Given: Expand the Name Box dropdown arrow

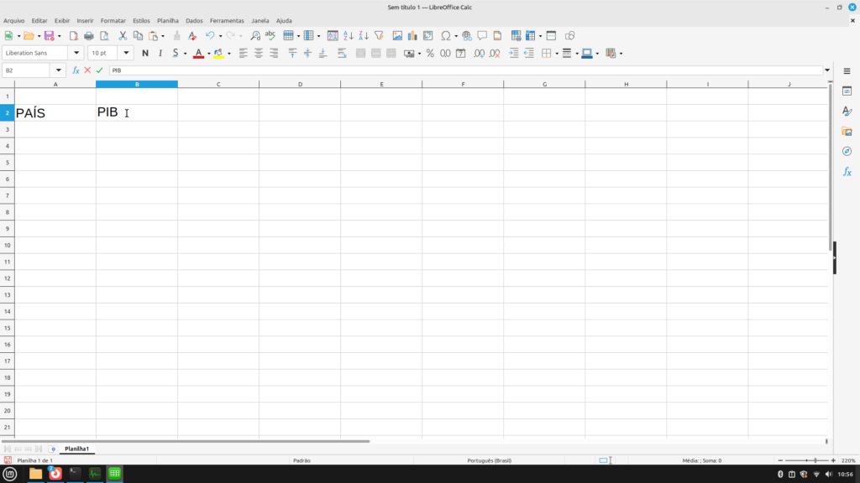Looking at the screenshot, I should (59, 70).
